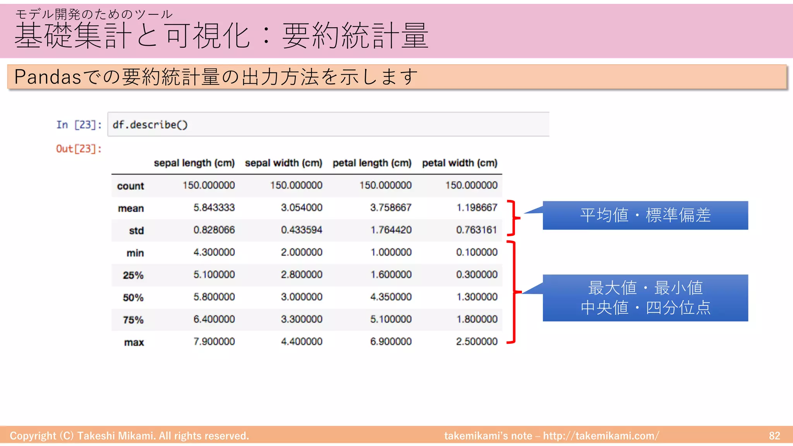The image size is (793, 446).
Task: Click the subtitle モデル開発のためのツール
Action: 94,14
